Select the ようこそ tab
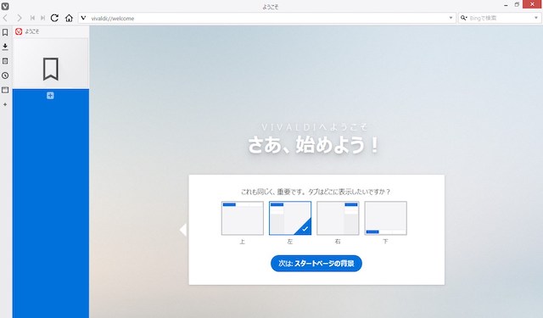The image size is (543, 318). [51, 31]
